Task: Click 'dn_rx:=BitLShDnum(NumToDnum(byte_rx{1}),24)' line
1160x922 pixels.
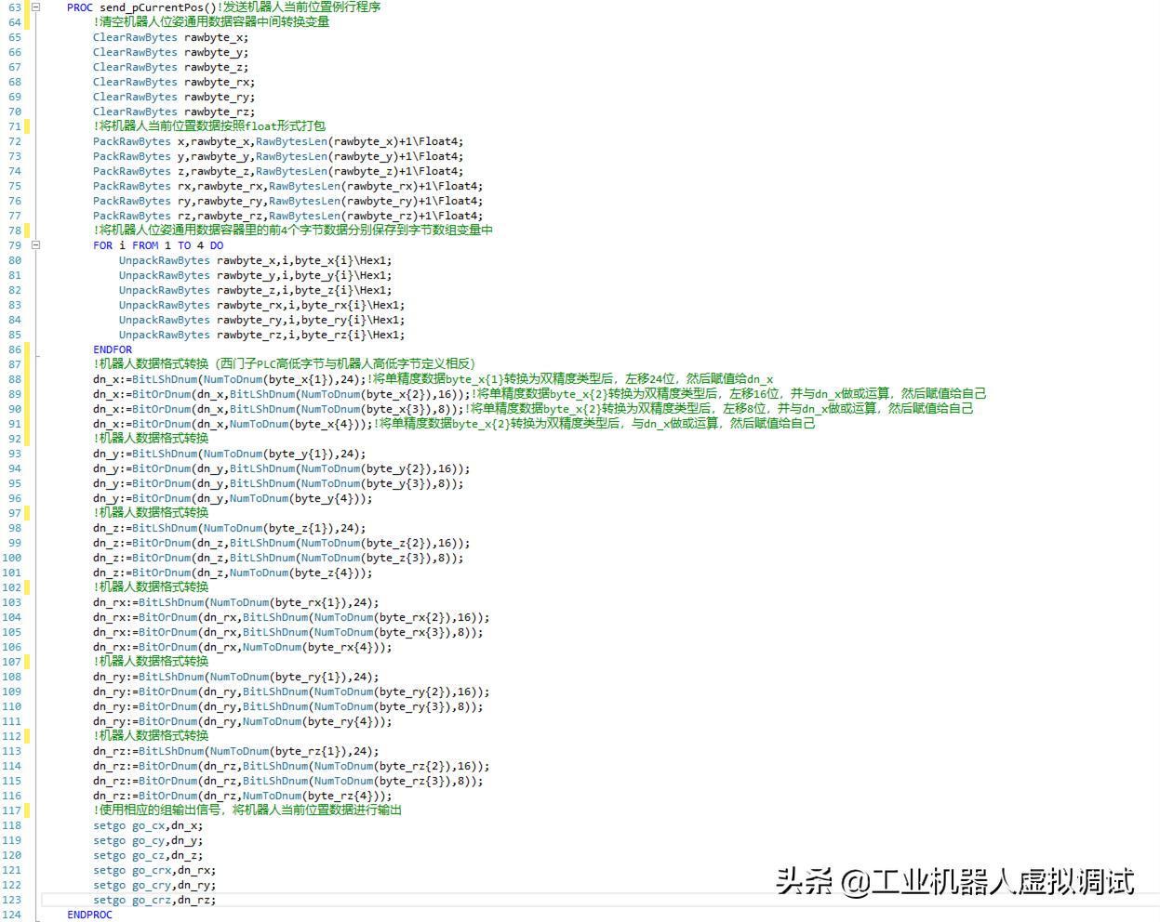Action: (236, 602)
